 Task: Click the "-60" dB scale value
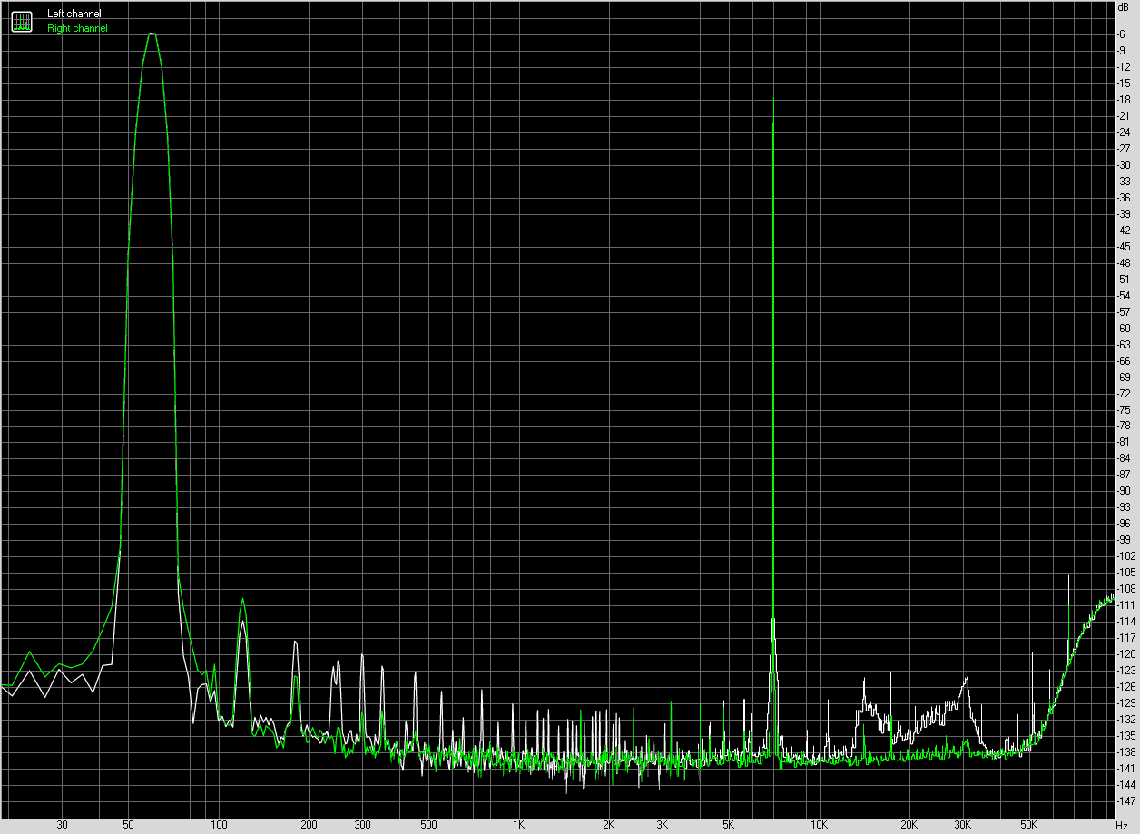(x=1124, y=328)
